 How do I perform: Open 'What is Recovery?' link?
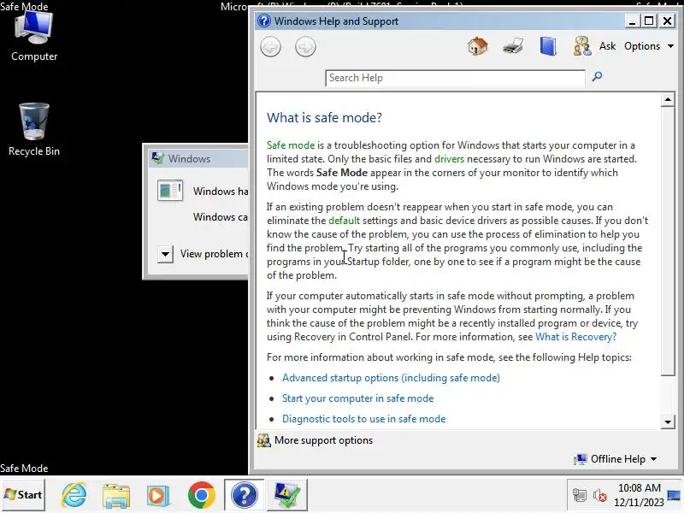point(575,337)
